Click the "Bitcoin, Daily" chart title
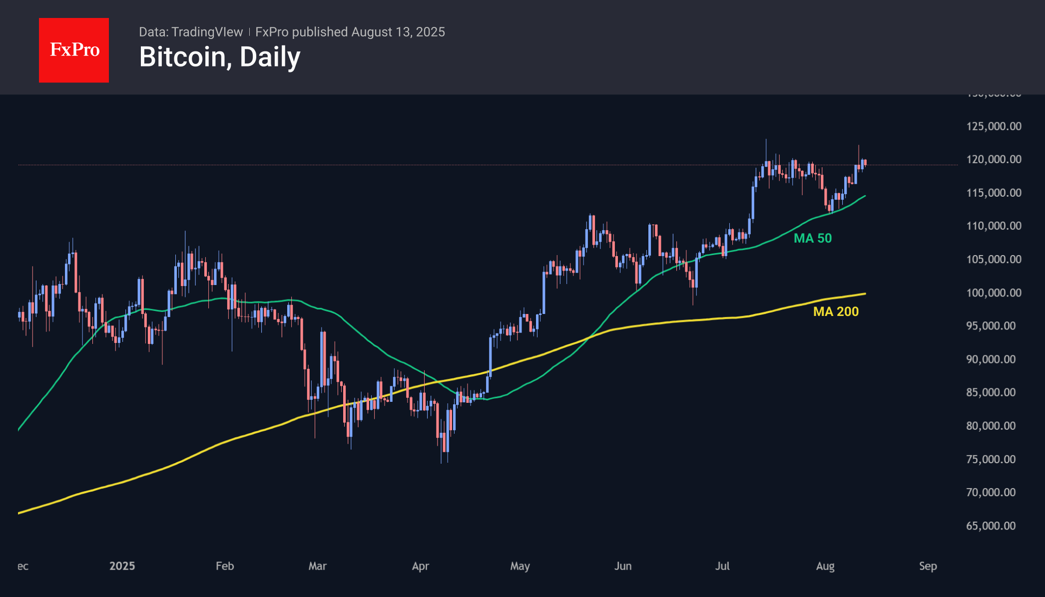 (220, 57)
